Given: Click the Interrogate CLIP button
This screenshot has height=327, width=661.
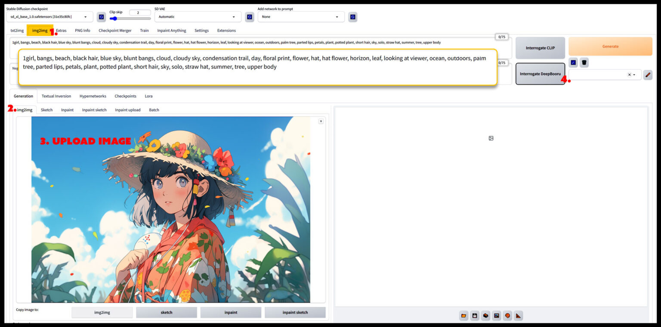Looking at the screenshot, I should pyautogui.click(x=540, y=48).
